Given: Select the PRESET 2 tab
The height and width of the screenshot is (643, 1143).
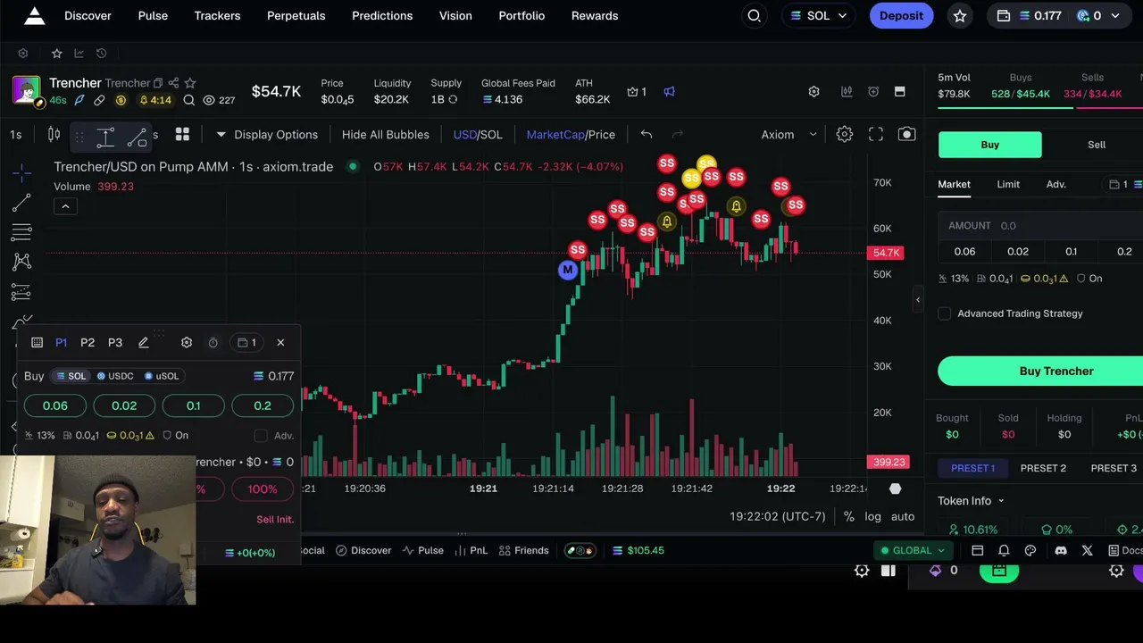Looking at the screenshot, I should click(x=1043, y=468).
